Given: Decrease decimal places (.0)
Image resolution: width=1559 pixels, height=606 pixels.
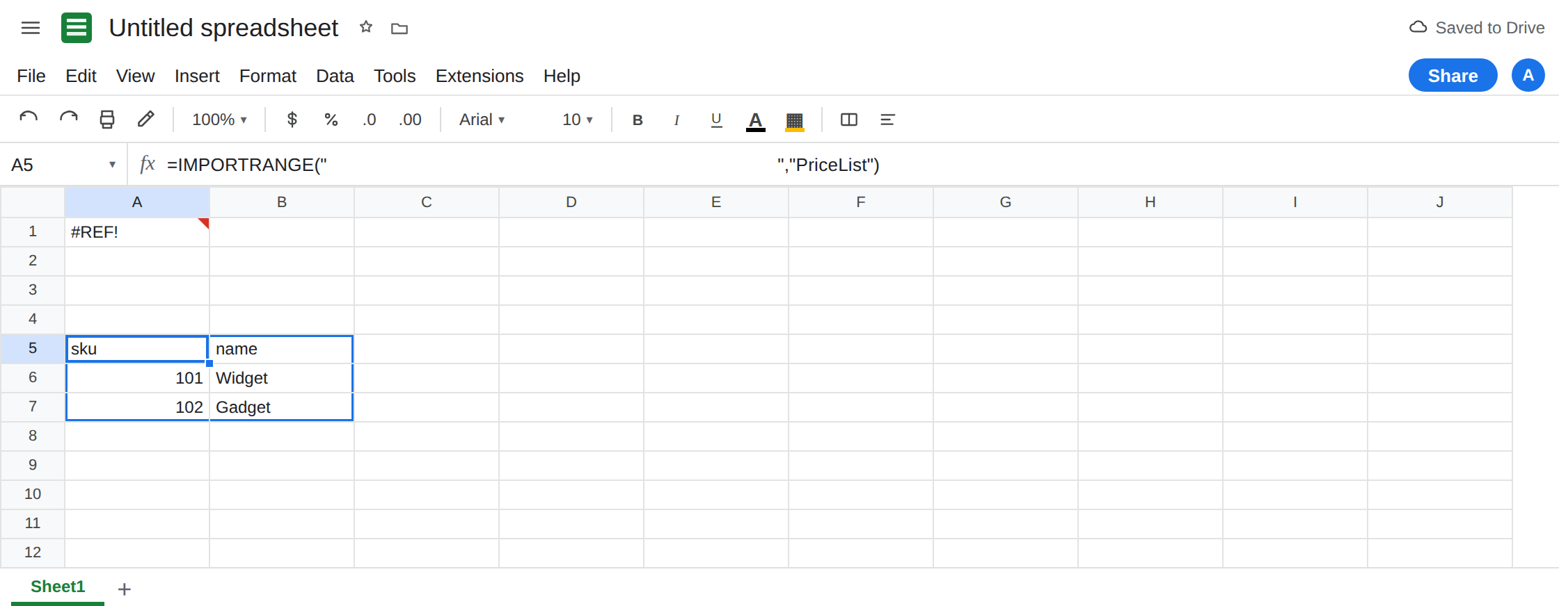Looking at the screenshot, I should coord(369,120).
